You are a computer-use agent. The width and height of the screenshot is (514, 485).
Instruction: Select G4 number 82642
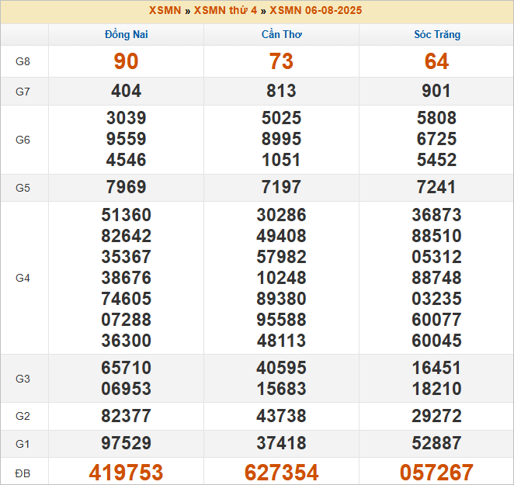click(127, 236)
